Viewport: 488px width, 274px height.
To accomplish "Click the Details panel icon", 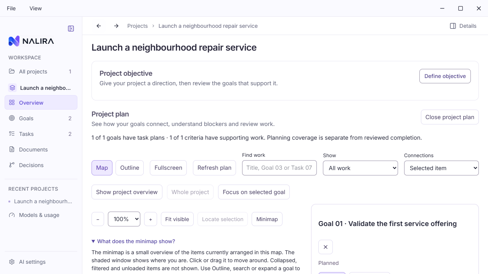I will point(453,26).
